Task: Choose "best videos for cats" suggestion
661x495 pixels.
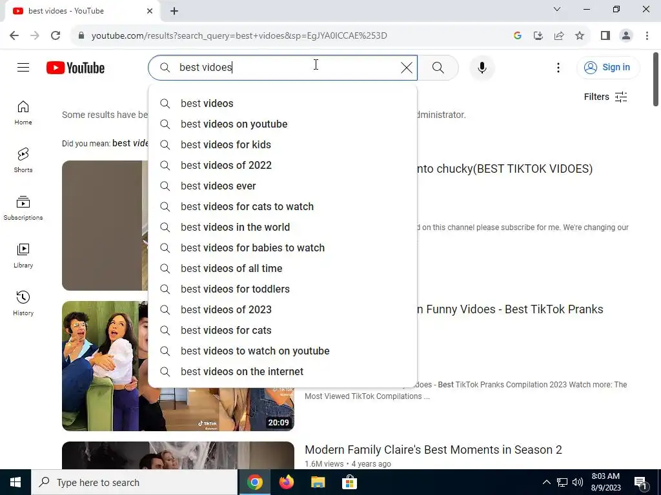Action: click(283, 331)
